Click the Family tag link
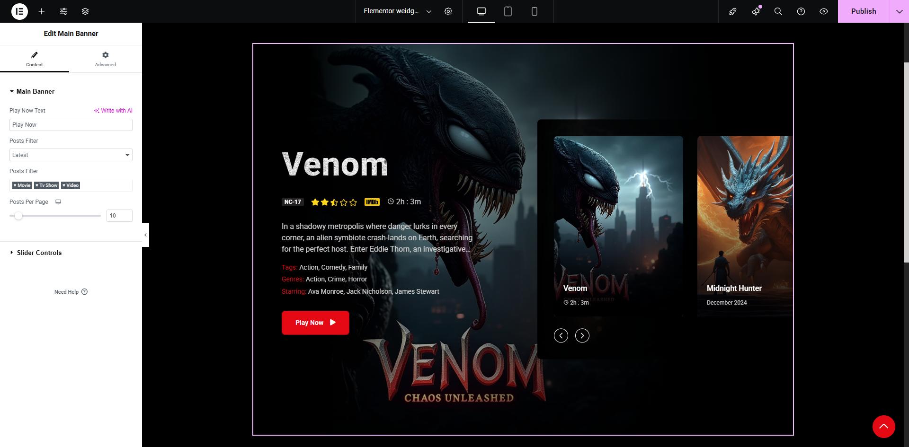The height and width of the screenshot is (447, 909). pyautogui.click(x=358, y=267)
